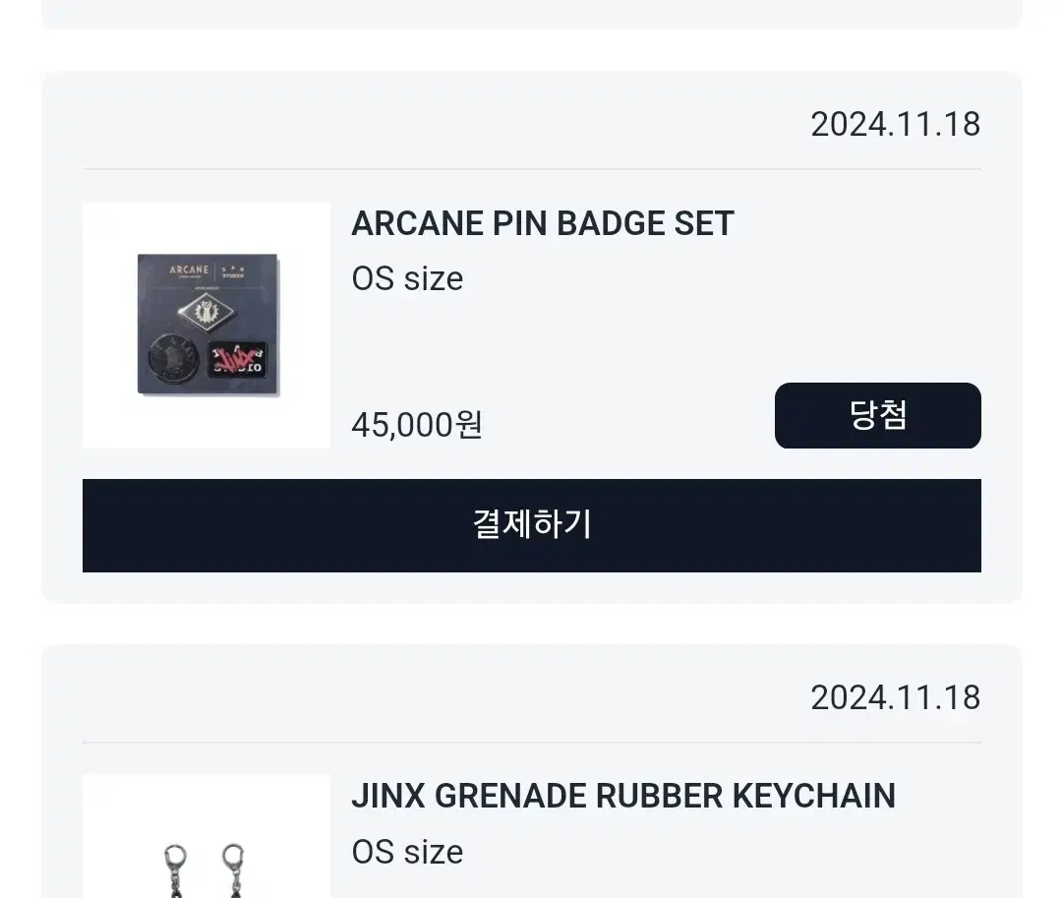Click OS size under Jinx keychain
Viewport: 1062px width, 898px height.
pos(407,852)
